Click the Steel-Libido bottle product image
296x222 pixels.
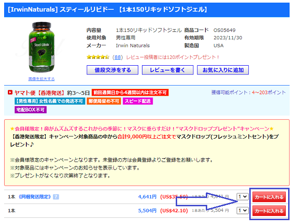42,47
